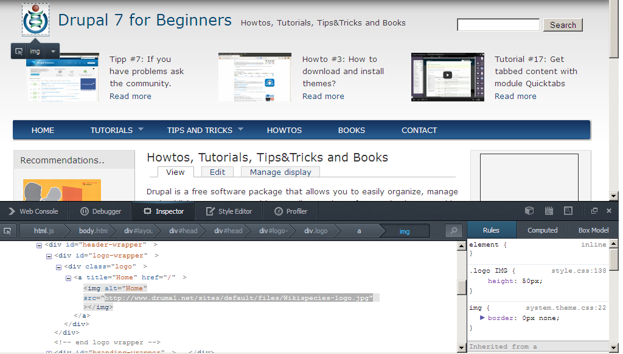
Task: Switch to the Computed sidebar tab
Action: point(542,230)
